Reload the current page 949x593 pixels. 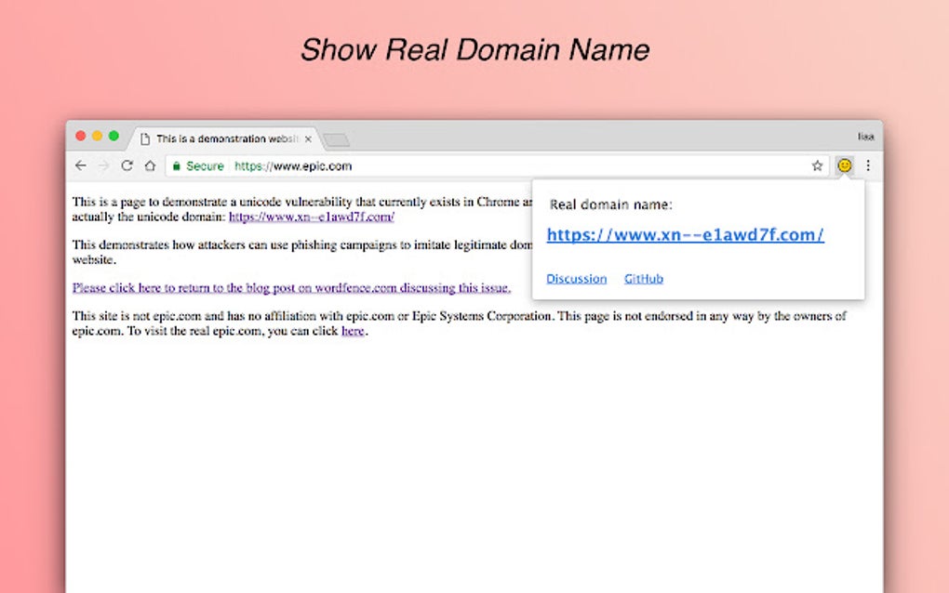tap(127, 165)
